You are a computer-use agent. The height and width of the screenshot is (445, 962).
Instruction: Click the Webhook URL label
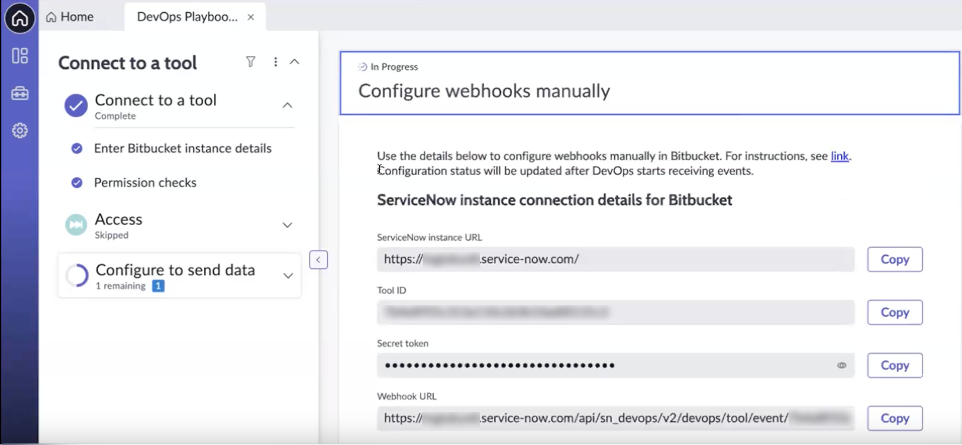407,396
